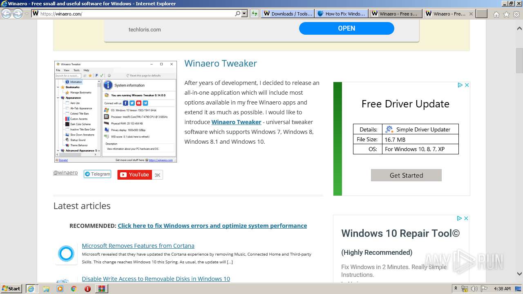This screenshot has height=294, width=523.
Task: Click the 4:38 AM clock in tray
Action: (502, 289)
